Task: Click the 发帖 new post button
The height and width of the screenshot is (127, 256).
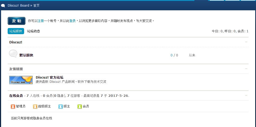Action: 16,21
